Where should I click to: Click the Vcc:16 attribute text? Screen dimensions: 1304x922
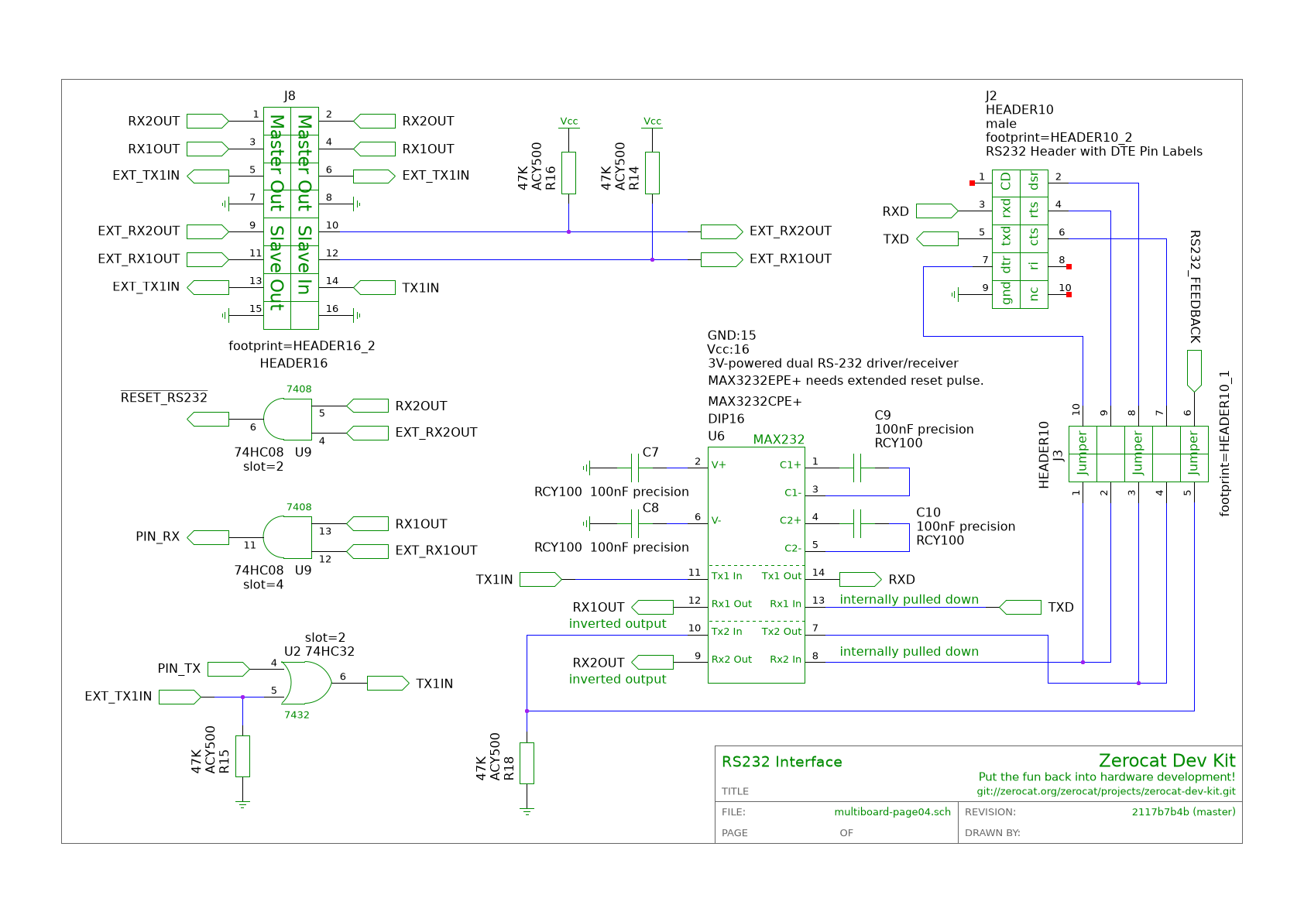[729, 349]
